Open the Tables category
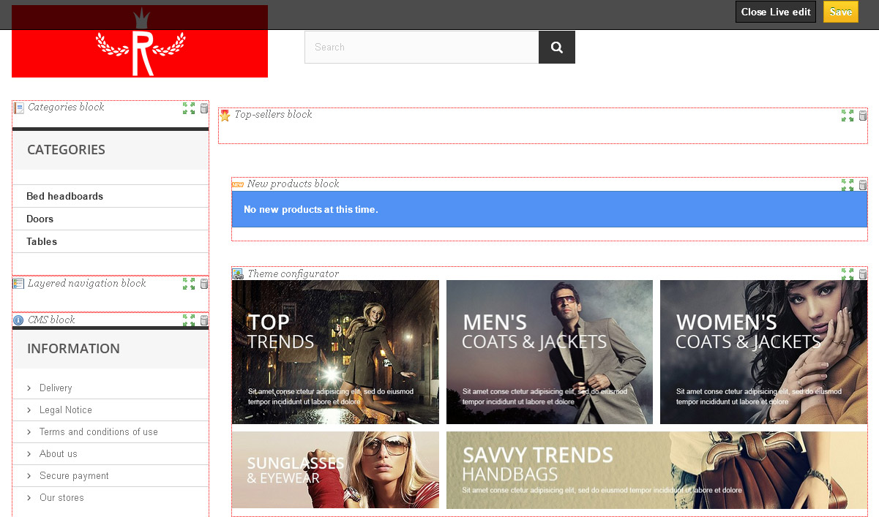 pos(42,241)
